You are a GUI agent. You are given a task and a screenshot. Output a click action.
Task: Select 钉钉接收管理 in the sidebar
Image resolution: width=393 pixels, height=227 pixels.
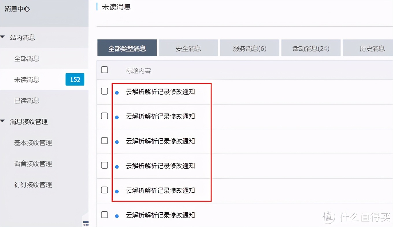(x=33, y=184)
